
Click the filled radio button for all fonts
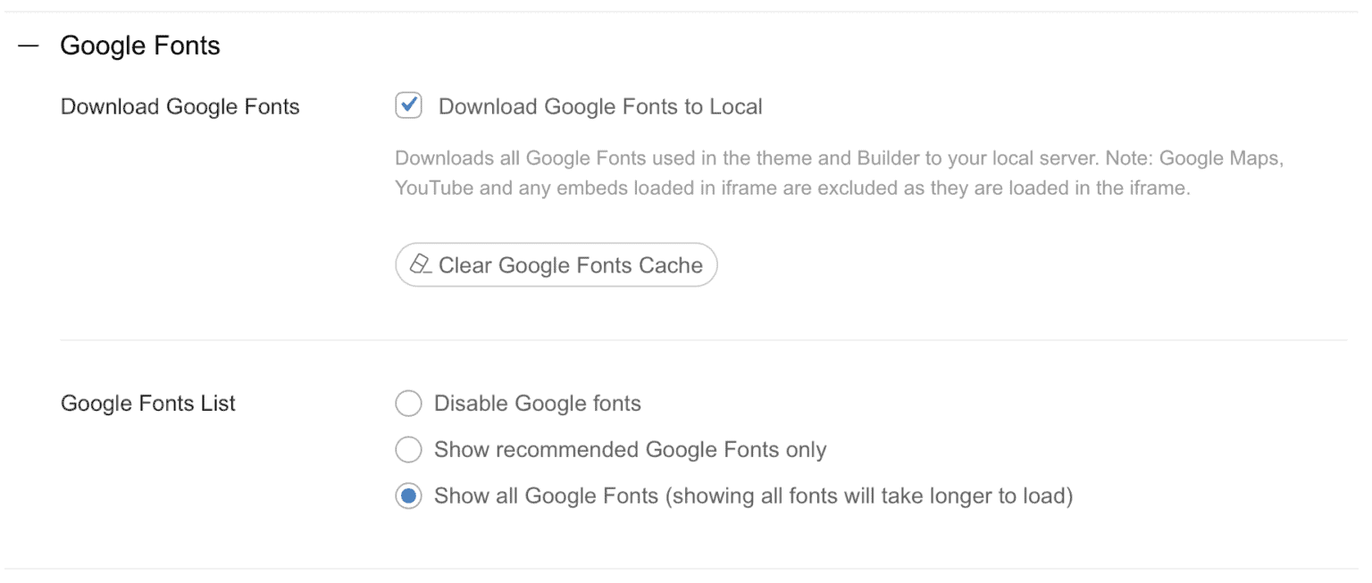pyautogui.click(x=408, y=496)
